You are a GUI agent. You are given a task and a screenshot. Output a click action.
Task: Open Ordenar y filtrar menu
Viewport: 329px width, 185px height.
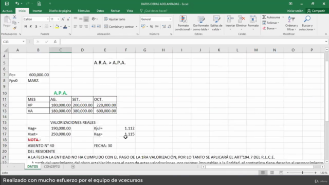pyautogui.click(x=291, y=23)
